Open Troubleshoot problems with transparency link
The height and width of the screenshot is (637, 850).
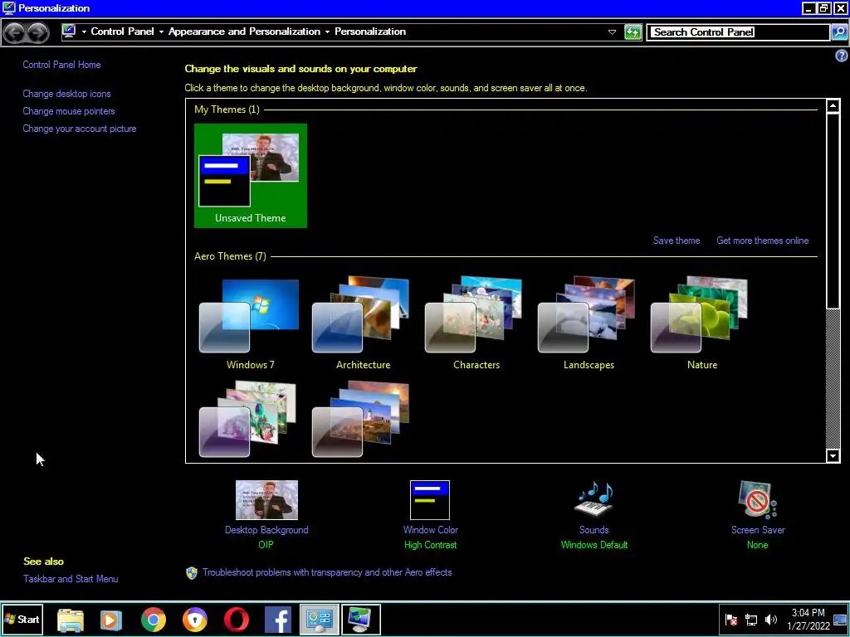[x=327, y=572]
